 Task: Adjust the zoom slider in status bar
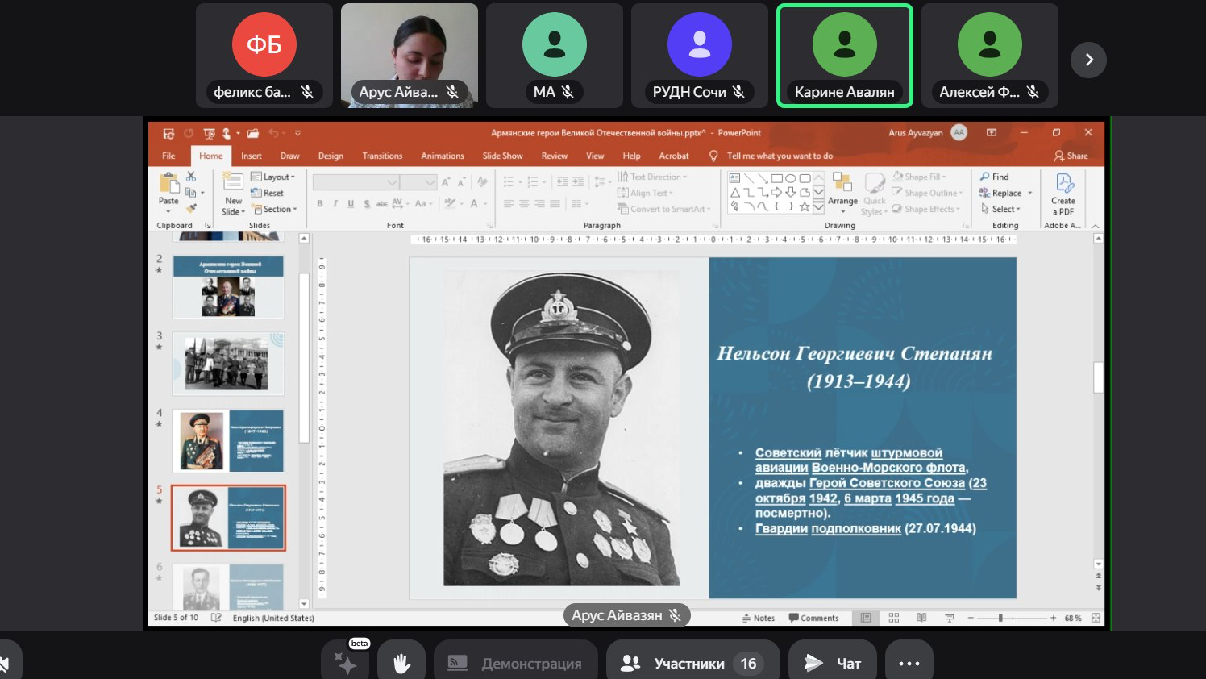pyautogui.click(x=1000, y=618)
